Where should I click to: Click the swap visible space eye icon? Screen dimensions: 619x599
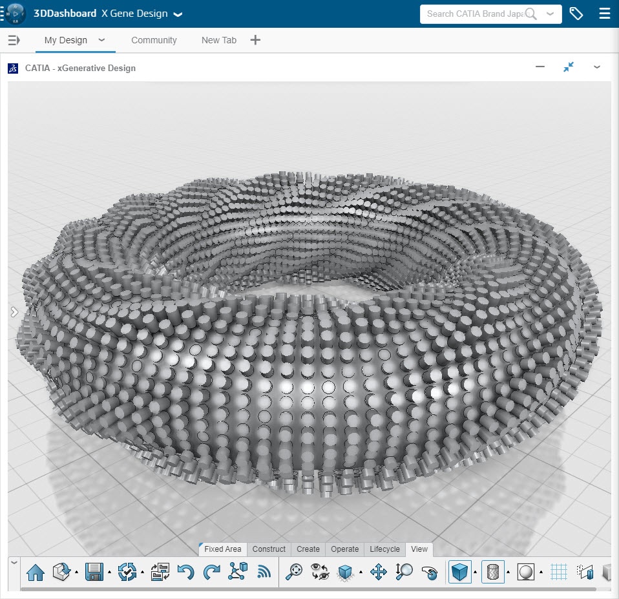click(x=320, y=572)
